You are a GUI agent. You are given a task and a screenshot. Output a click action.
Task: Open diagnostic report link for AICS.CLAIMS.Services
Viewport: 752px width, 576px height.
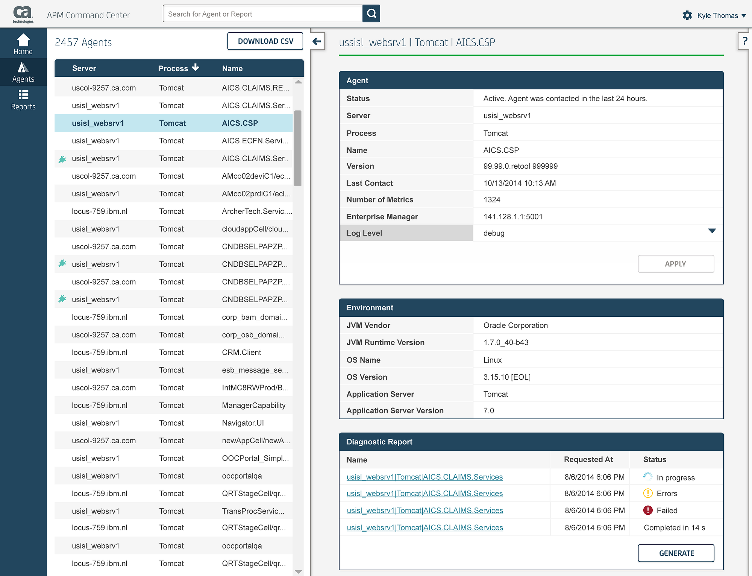[425, 477]
